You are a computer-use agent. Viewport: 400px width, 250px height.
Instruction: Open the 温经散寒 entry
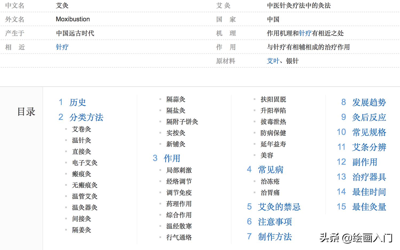tap(179, 226)
